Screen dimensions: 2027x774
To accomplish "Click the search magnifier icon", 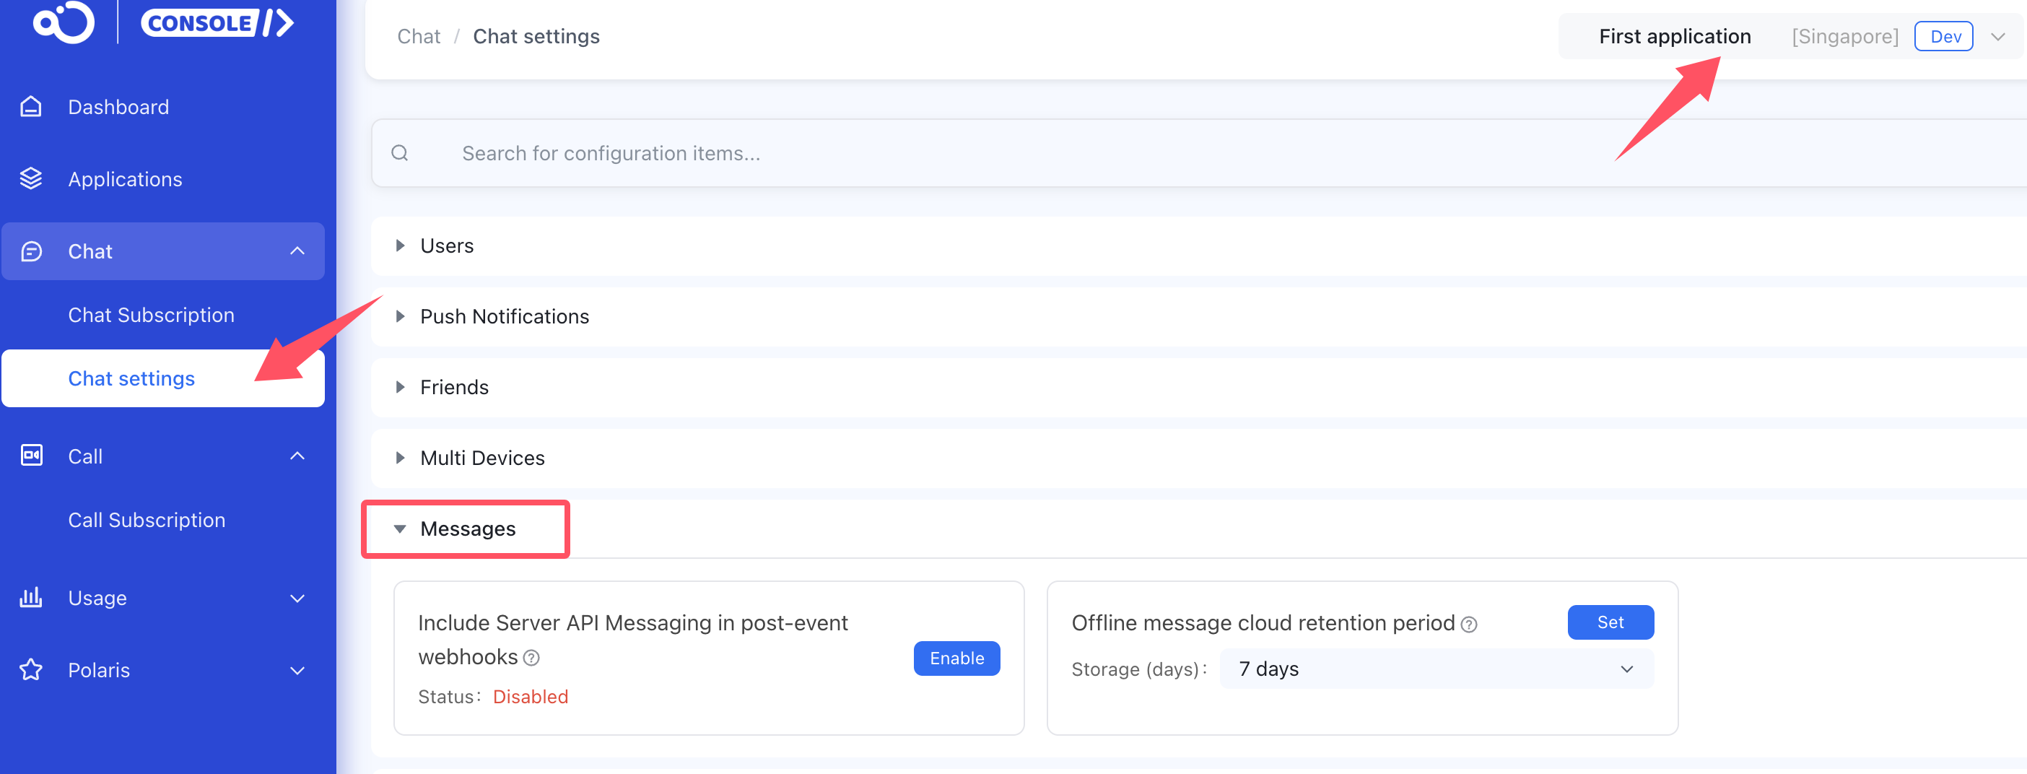I will click(x=400, y=153).
